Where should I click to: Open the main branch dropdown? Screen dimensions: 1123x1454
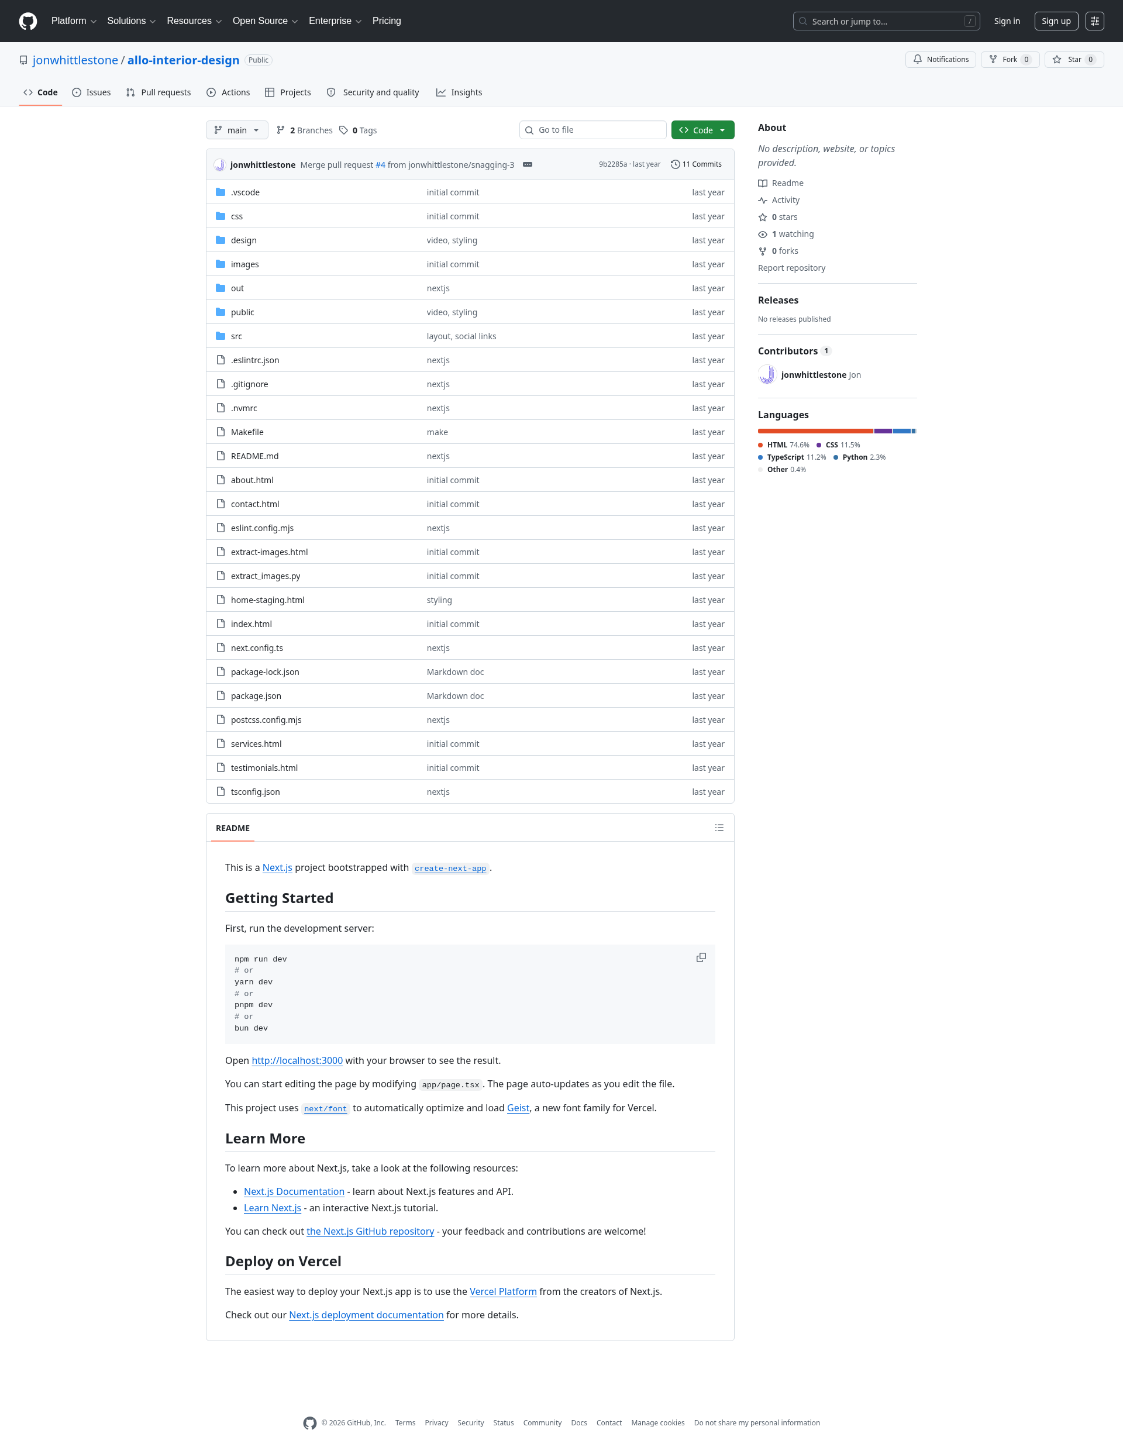[237, 130]
